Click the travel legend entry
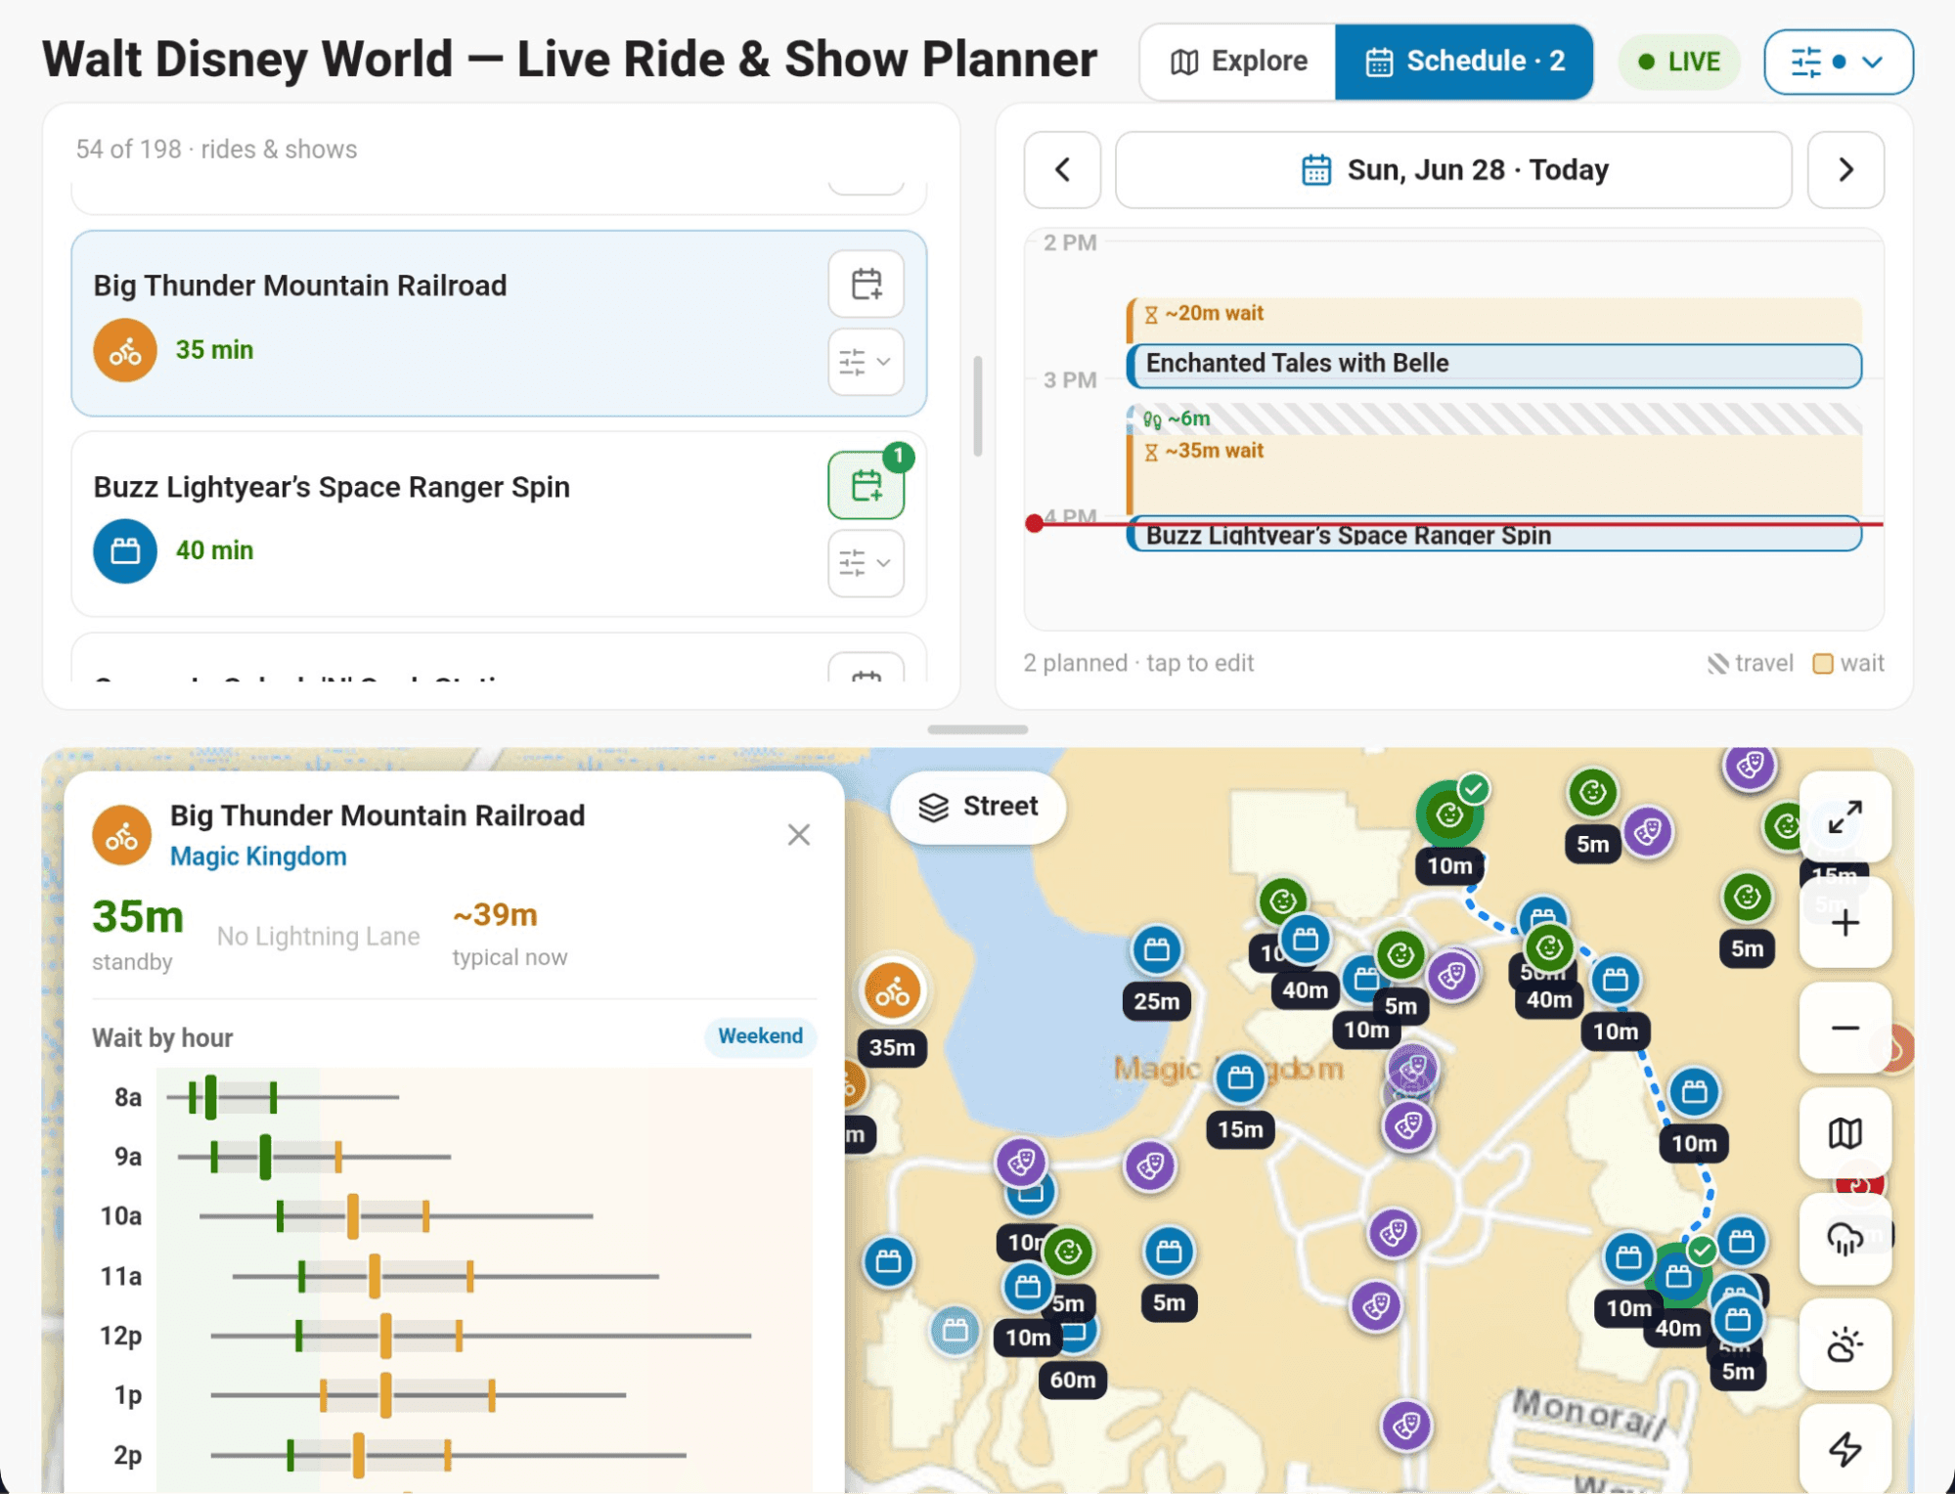 (x=1750, y=663)
